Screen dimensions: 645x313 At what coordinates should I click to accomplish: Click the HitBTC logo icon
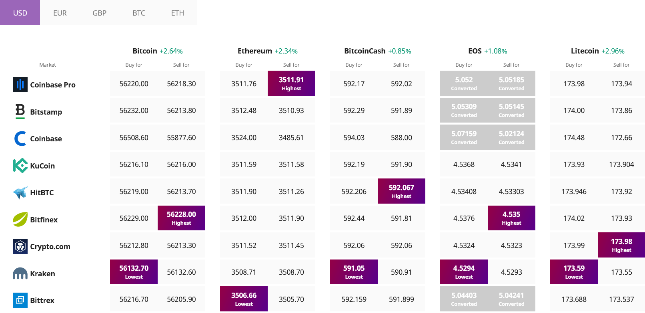pyautogui.click(x=20, y=192)
